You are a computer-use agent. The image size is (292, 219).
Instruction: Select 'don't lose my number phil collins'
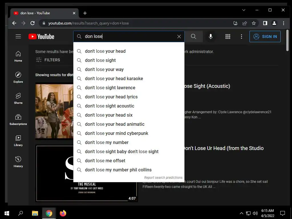[129, 170]
